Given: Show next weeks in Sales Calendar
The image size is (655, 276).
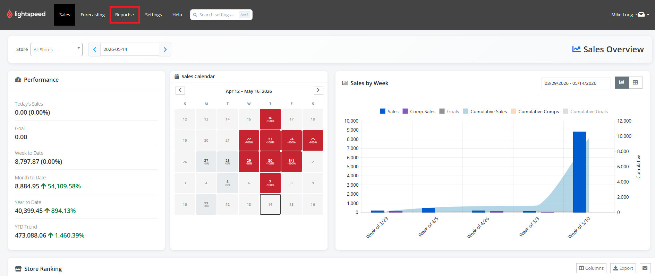Looking at the screenshot, I should (x=318, y=90).
